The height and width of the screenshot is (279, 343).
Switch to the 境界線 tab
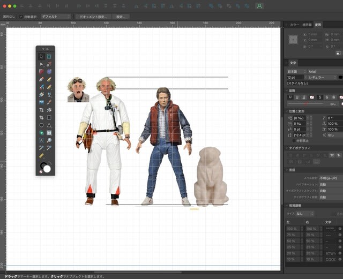coord(307,25)
